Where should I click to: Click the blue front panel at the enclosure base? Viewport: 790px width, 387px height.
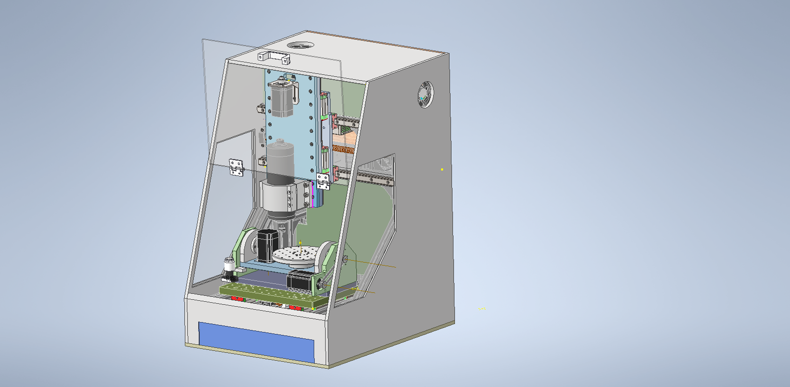[257, 342]
